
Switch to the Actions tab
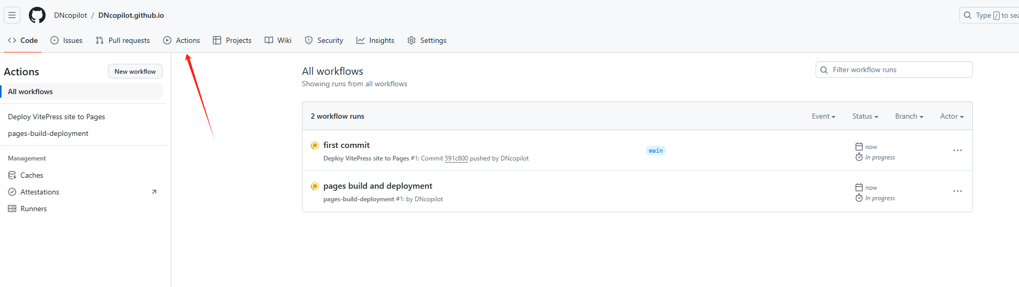click(x=181, y=40)
